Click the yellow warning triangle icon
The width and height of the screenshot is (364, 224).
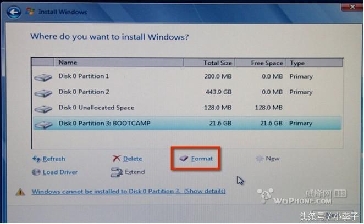(20, 192)
